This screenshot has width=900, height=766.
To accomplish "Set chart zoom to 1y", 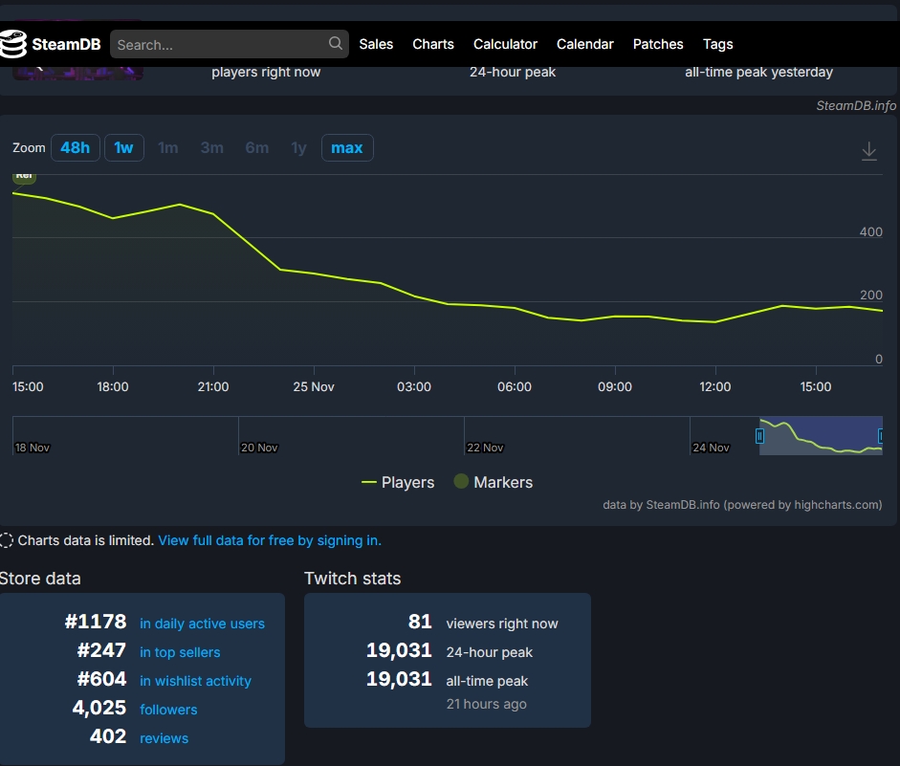I will click(298, 148).
